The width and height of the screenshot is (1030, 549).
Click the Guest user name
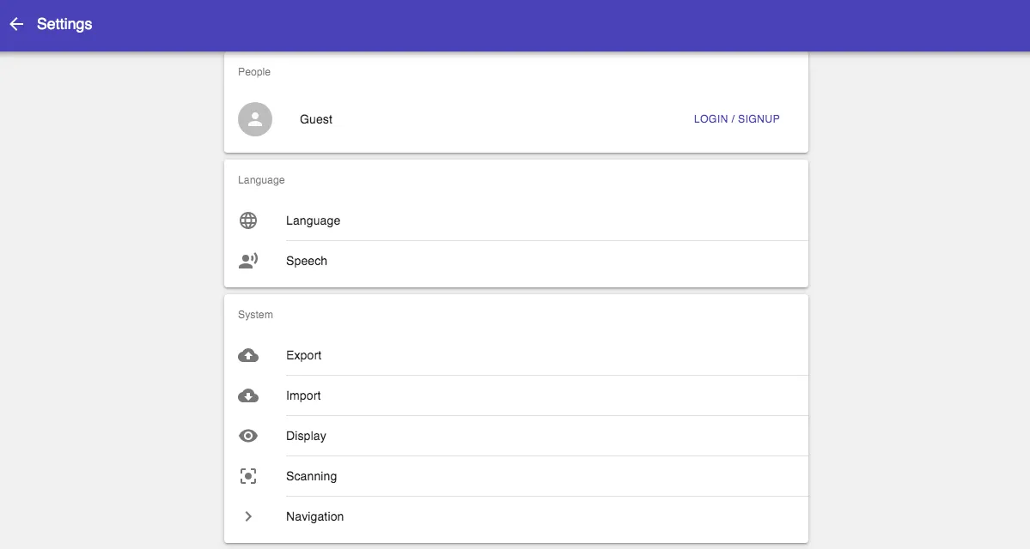[316, 119]
